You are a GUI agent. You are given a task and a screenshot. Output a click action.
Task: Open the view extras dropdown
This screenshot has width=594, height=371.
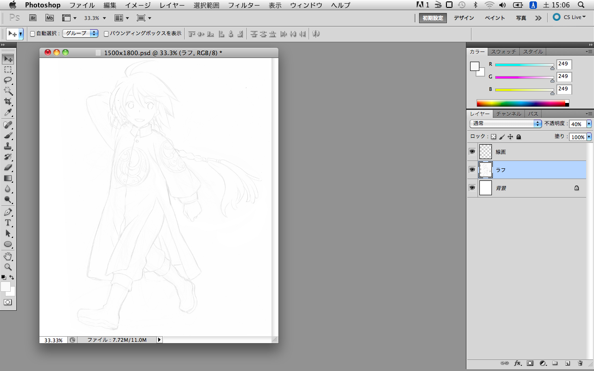[70, 18]
